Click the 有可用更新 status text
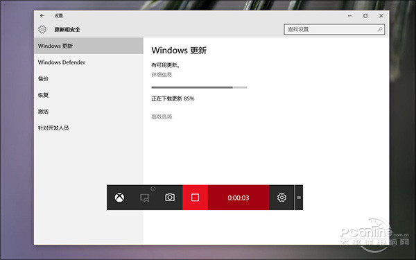Image resolution: width=416 pixels, height=260 pixels. pyautogui.click(x=165, y=65)
